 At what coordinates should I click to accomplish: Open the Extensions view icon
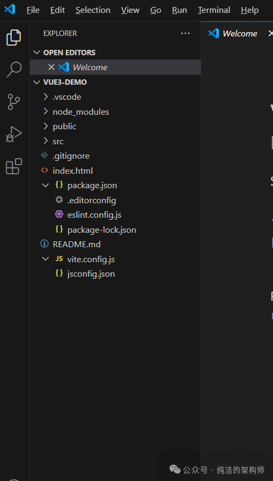coord(14,166)
